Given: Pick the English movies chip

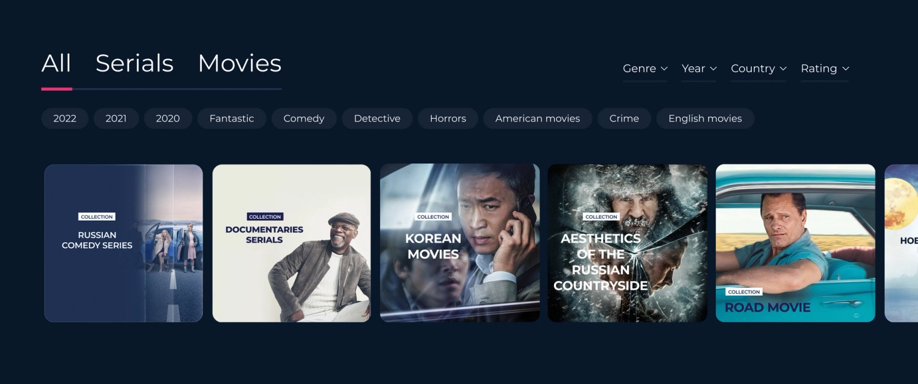Looking at the screenshot, I should (x=705, y=119).
